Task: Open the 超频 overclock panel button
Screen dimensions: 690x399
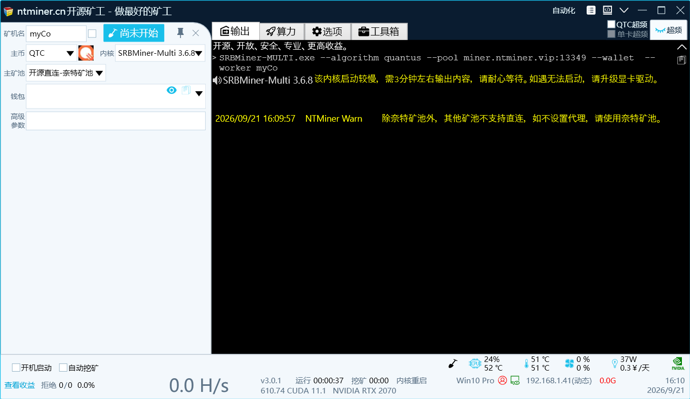Action: click(x=668, y=30)
